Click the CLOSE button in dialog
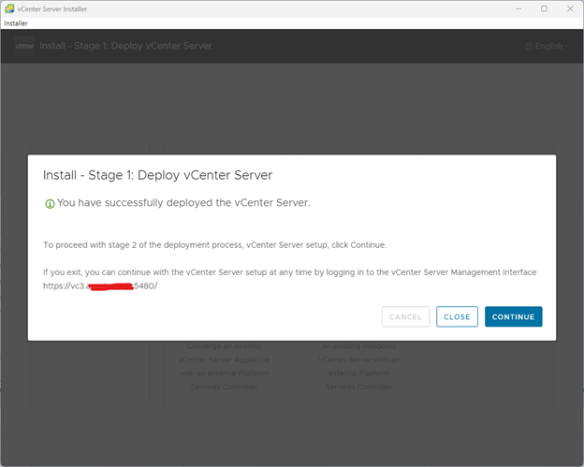This screenshot has width=584, height=467. click(x=457, y=316)
